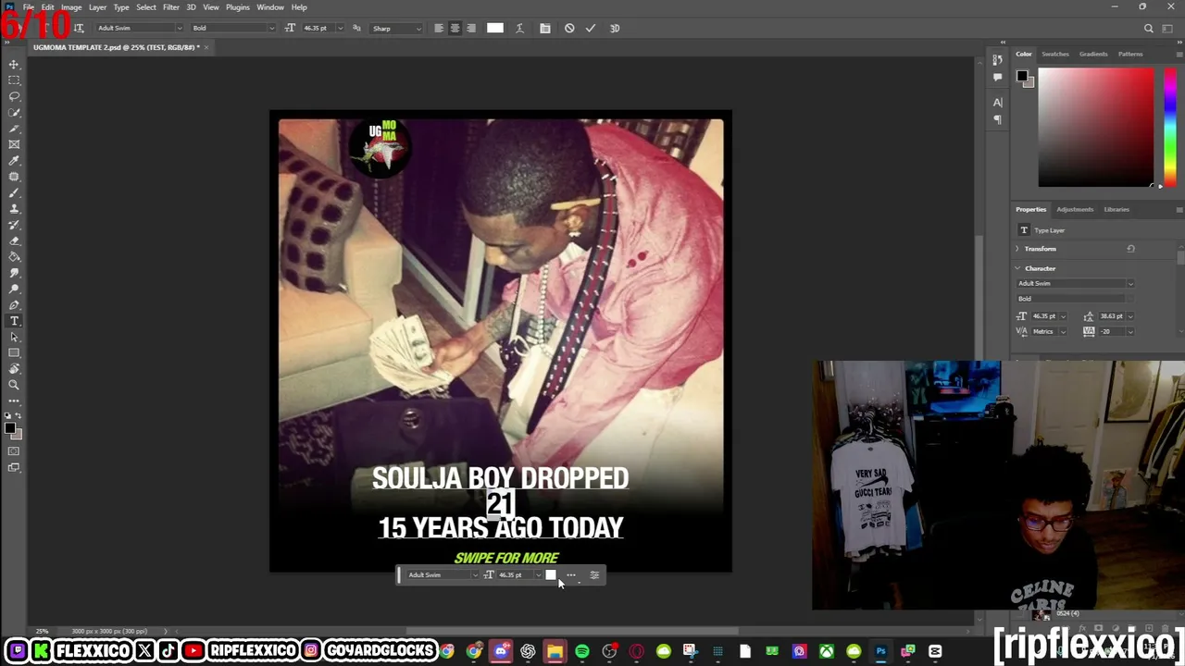The height and width of the screenshot is (666, 1185).
Task: Open properties settings in the floating text bar
Action: click(594, 575)
